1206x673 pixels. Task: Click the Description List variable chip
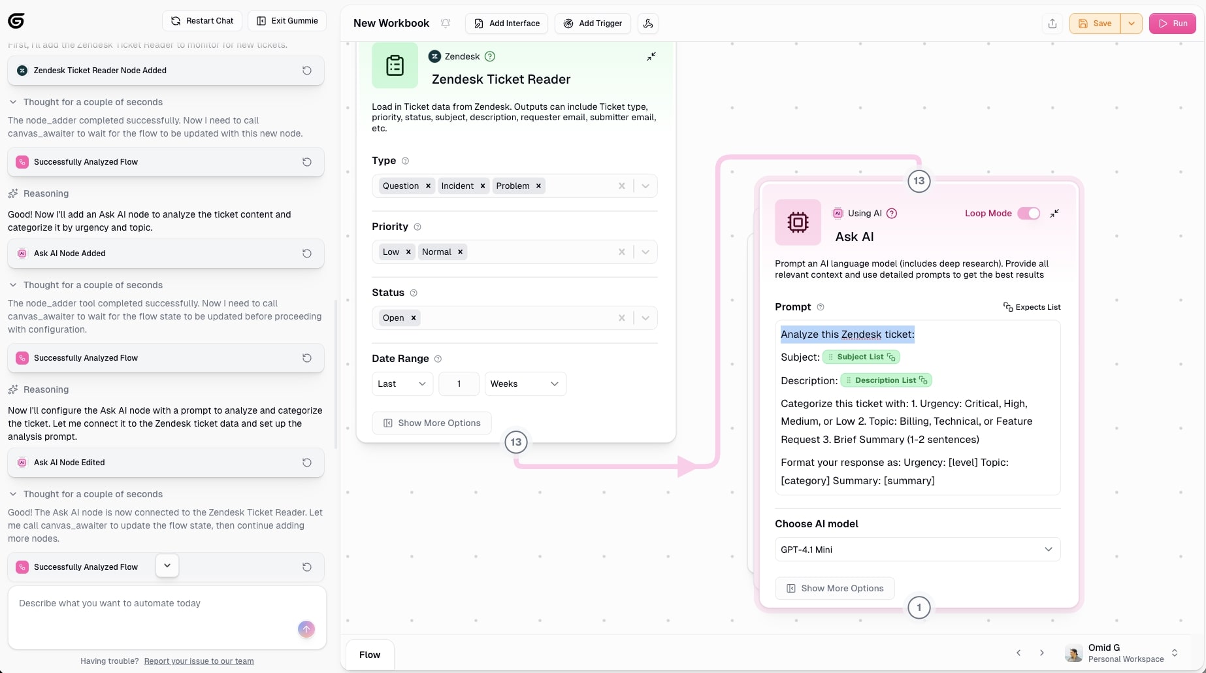coord(886,380)
